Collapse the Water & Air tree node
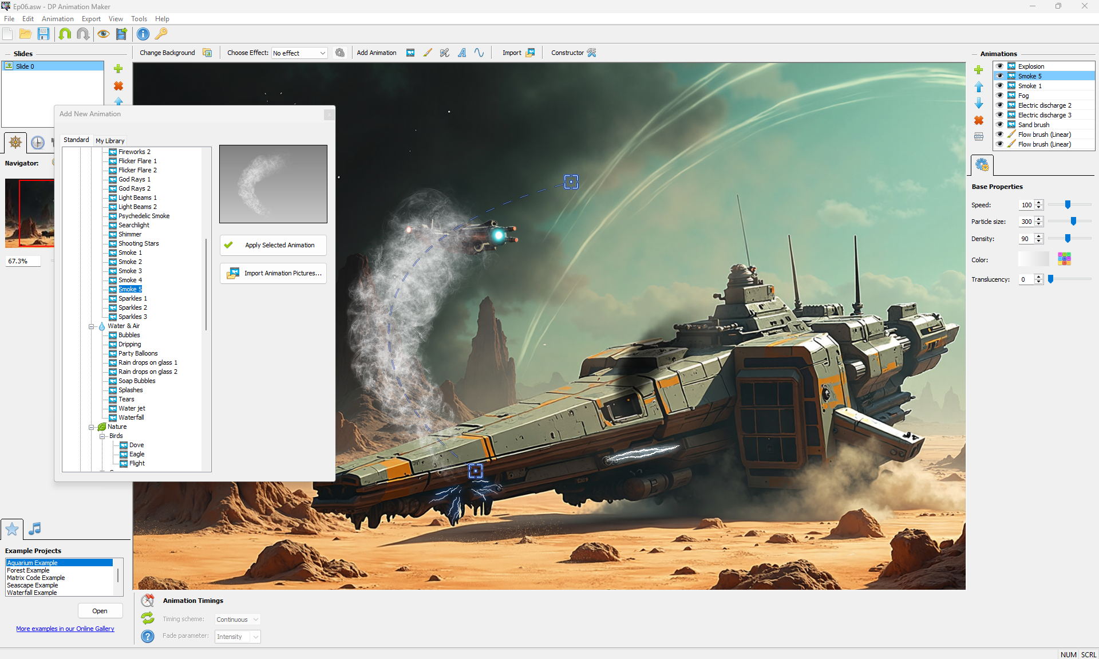 click(x=91, y=326)
